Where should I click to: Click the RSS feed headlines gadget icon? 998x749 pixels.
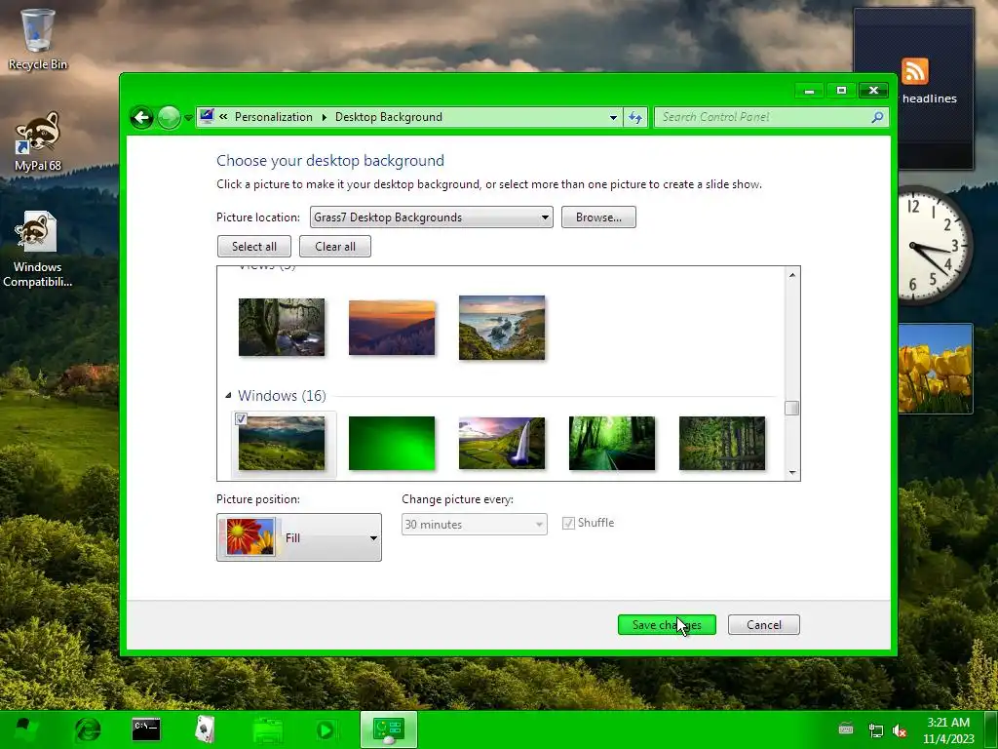tap(914, 70)
